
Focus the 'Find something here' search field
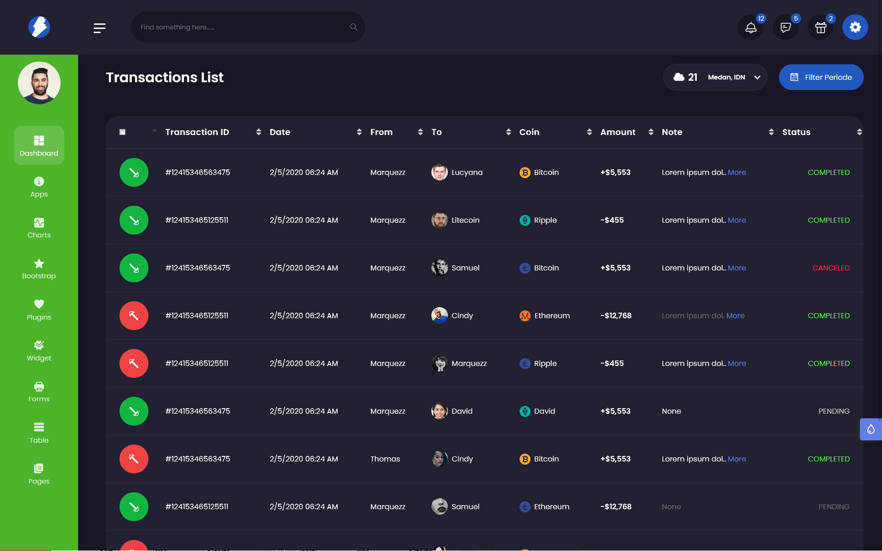(239, 27)
